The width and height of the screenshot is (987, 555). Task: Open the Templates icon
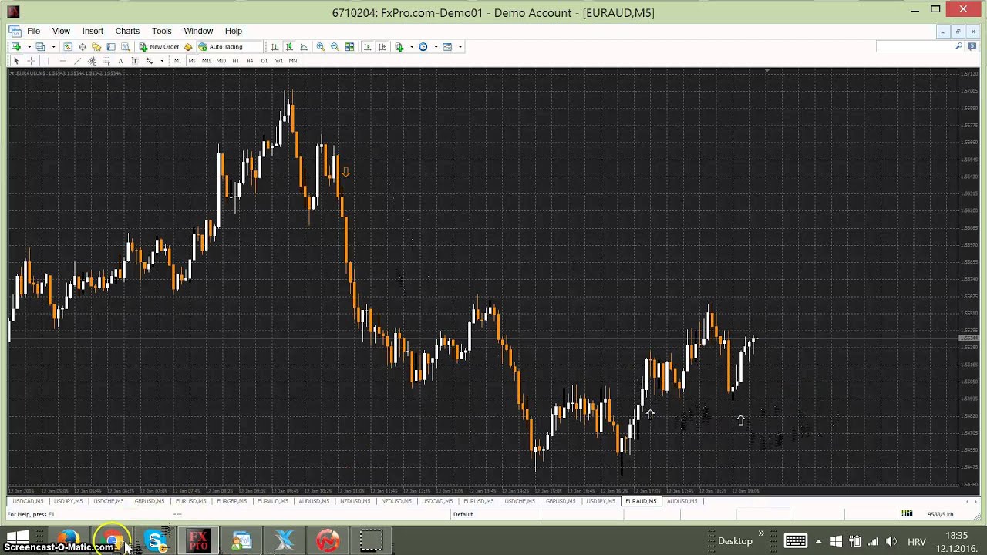point(447,47)
